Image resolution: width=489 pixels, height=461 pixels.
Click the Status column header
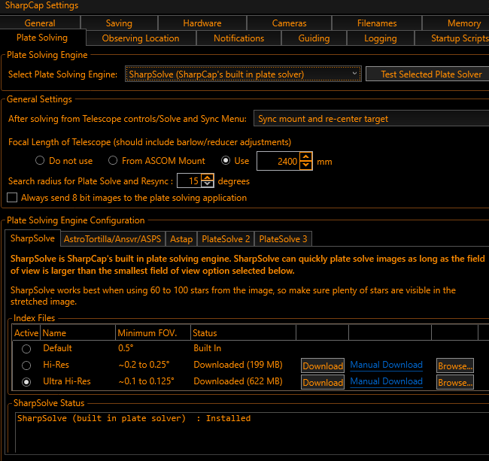click(x=243, y=332)
